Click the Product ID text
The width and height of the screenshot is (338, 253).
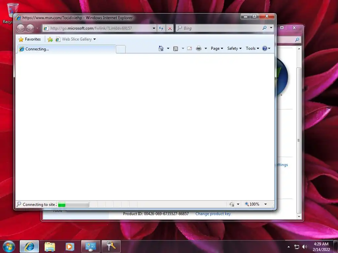156,214
